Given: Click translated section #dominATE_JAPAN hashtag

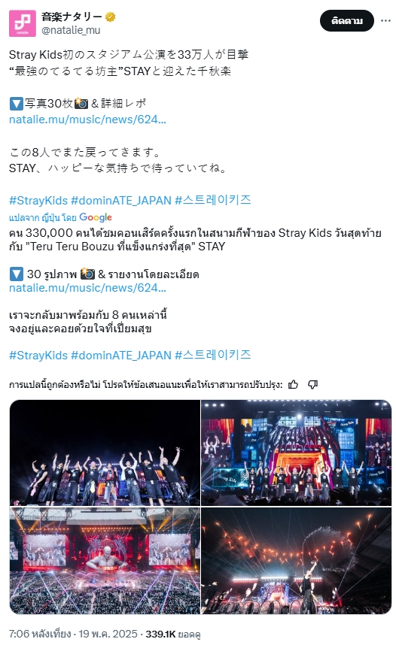Looking at the screenshot, I should tap(121, 356).
